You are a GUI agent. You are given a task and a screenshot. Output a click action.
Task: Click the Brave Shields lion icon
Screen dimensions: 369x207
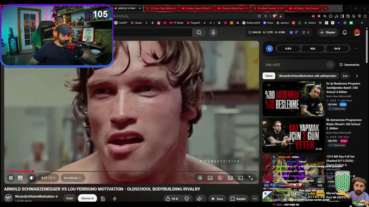(274, 16)
